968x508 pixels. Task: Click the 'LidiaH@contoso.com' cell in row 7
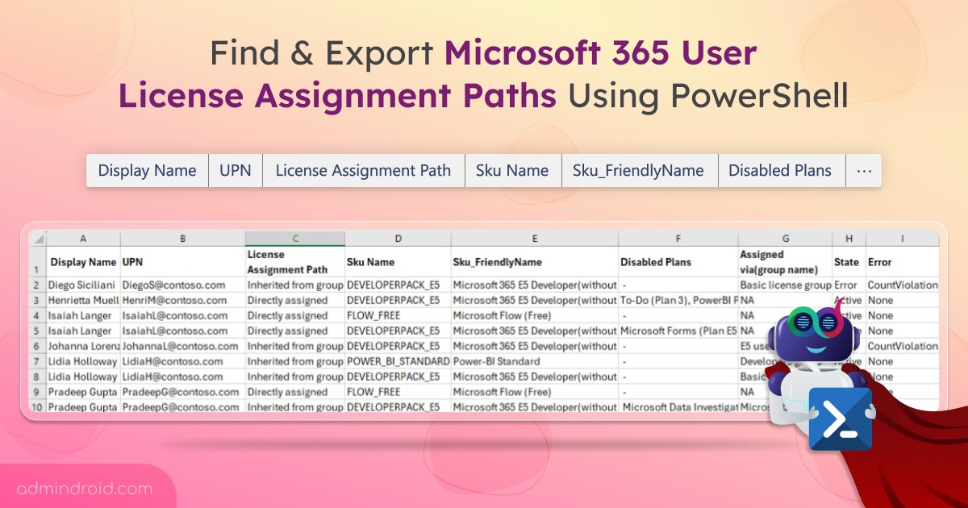(183, 361)
